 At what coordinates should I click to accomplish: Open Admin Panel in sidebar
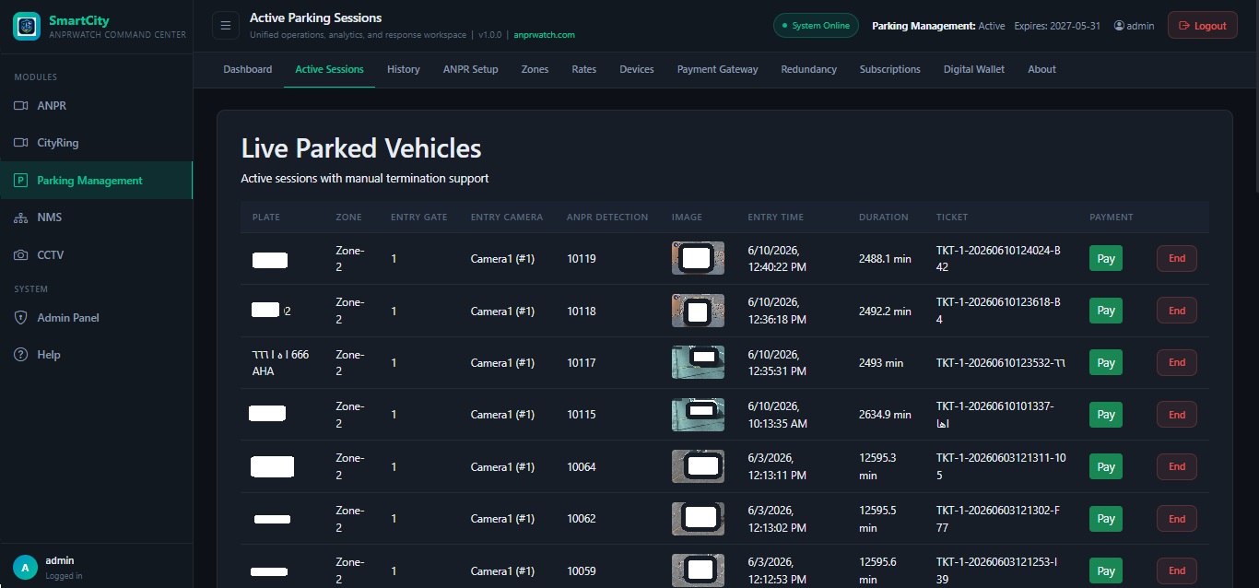(x=96, y=318)
